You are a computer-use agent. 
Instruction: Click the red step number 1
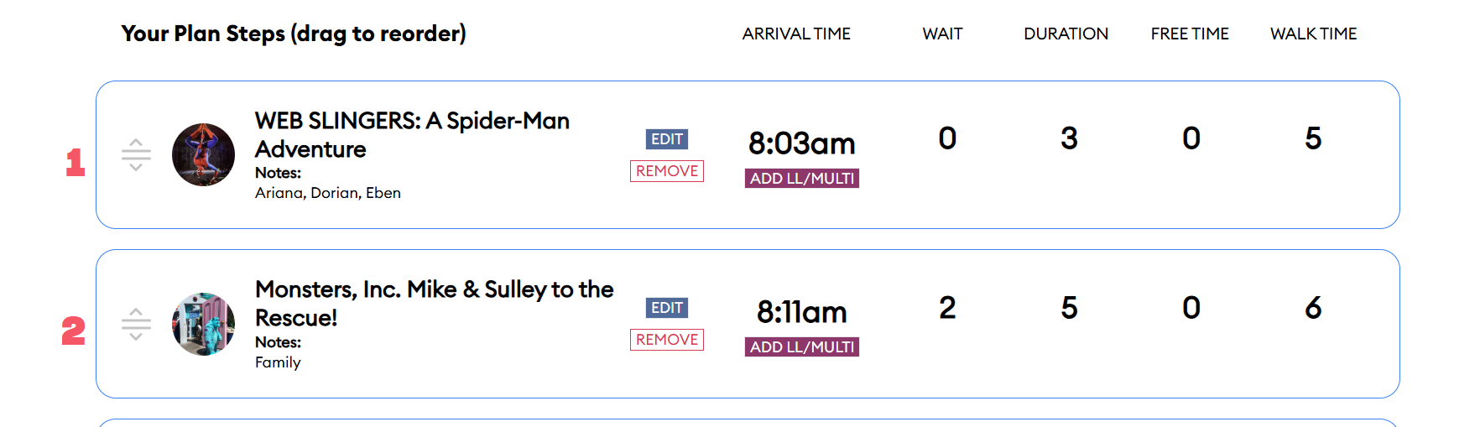coord(76,162)
